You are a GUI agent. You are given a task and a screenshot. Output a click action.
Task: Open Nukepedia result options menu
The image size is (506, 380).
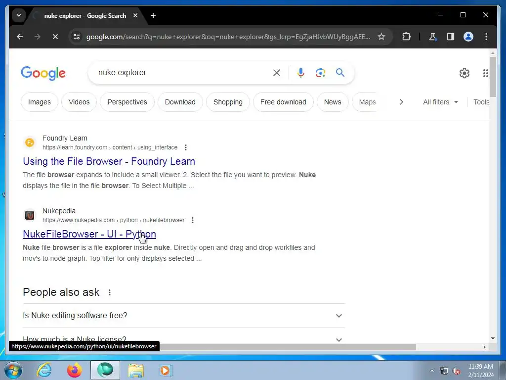click(x=193, y=220)
